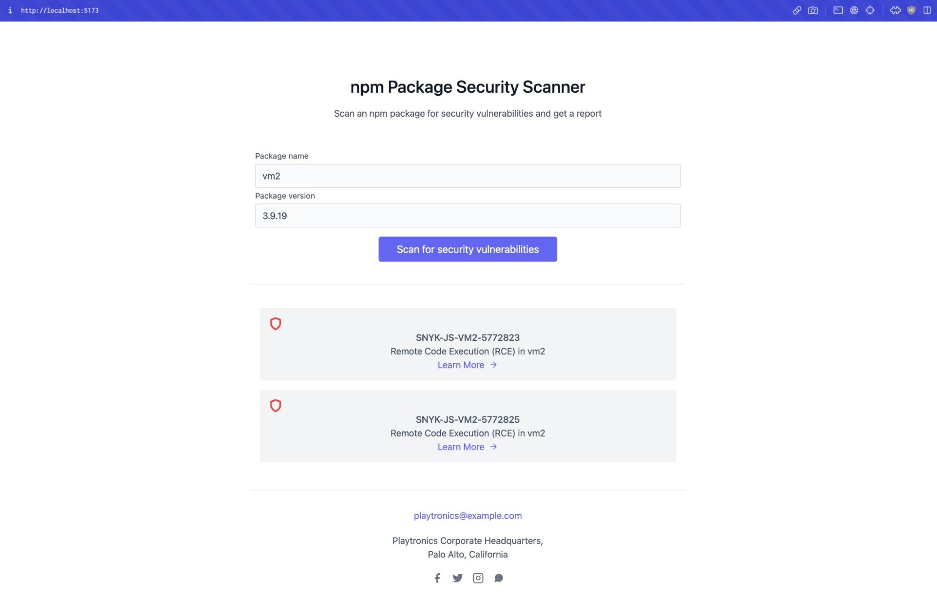This screenshot has width=937, height=600.
Task: Click the playtronics@example.com email link
Action: point(468,515)
